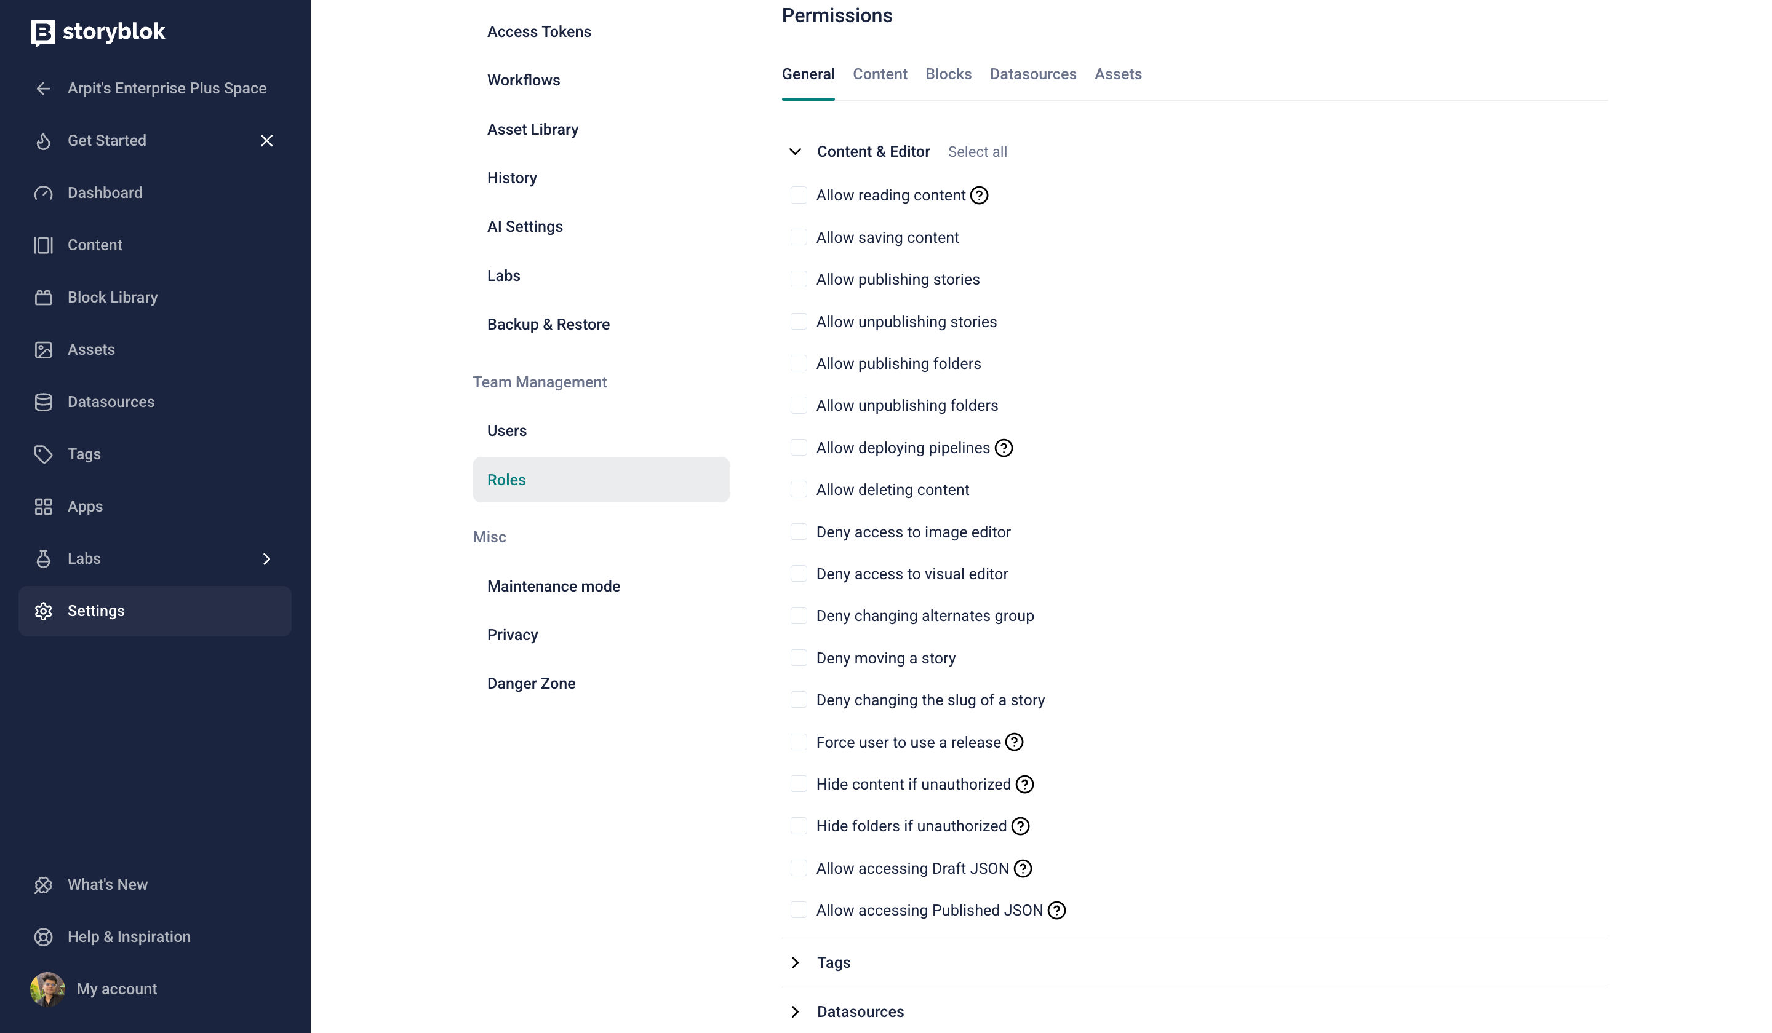Toggle the Deny moving a story checkbox

tap(798, 658)
